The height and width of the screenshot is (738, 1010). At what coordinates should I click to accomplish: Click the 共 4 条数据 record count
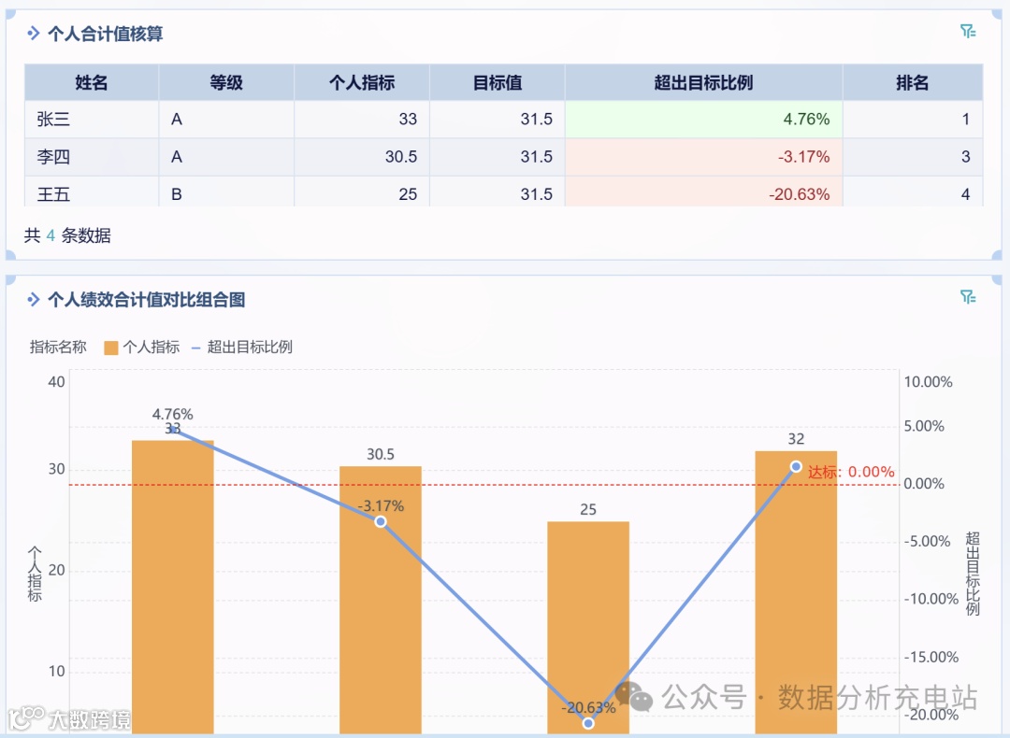(x=67, y=235)
